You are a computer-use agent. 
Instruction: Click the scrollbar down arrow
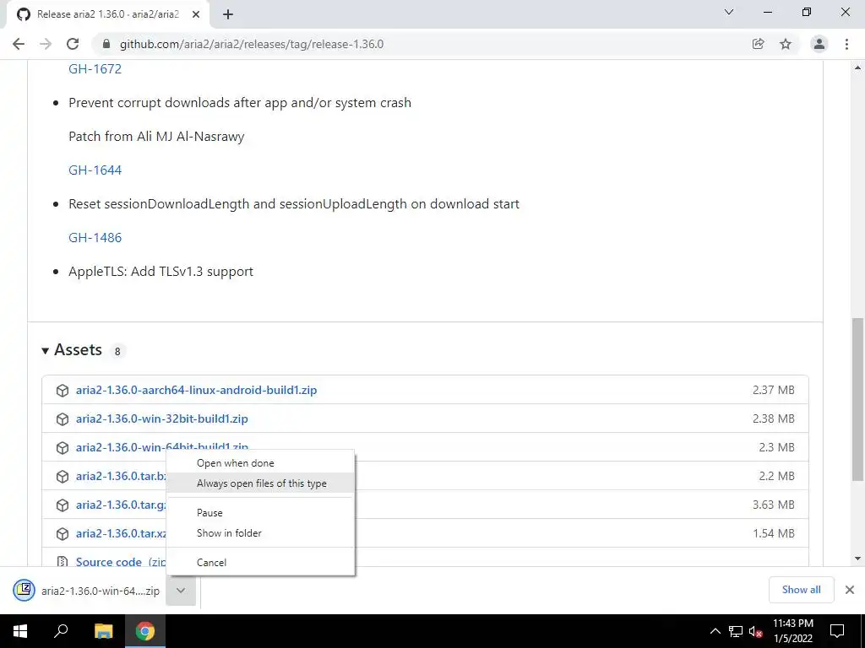point(858,559)
